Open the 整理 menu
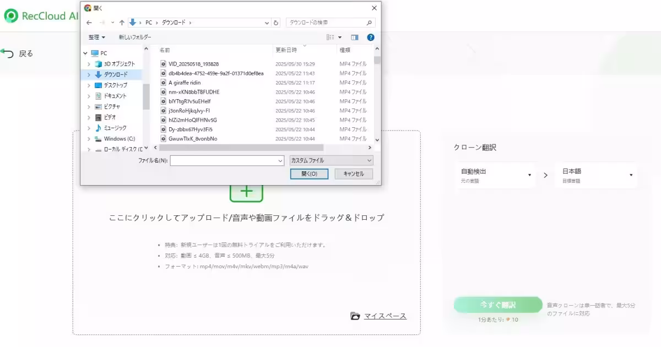Viewport: 661px width, 347px height. point(97,37)
